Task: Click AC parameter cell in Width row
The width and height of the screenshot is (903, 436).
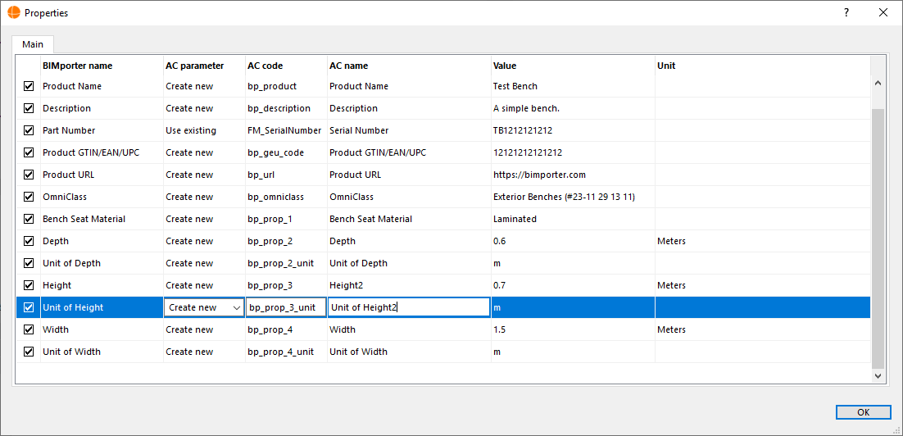Action: [x=204, y=329]
